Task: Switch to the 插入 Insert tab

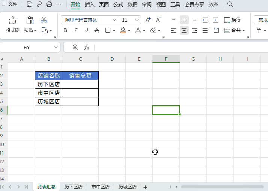Action: coord(90,4)
